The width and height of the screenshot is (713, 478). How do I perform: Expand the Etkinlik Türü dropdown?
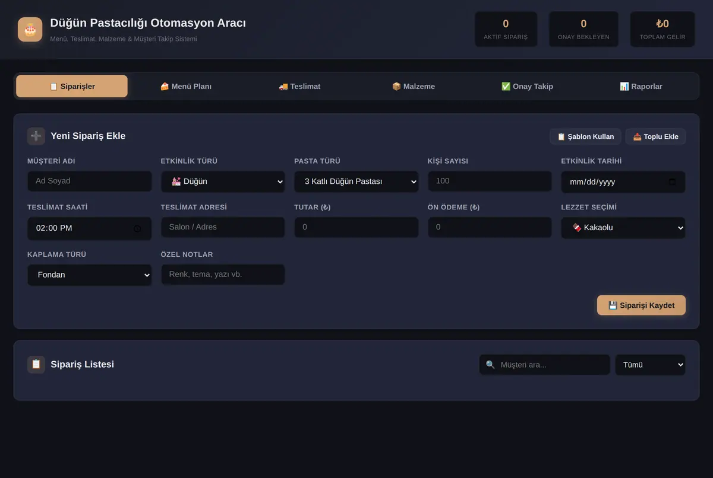click(x=223, y=181)
